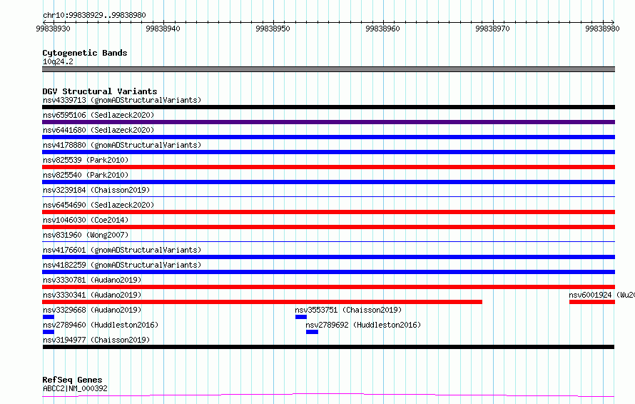This screenshot has height=404, width=635.
Task: Click the nsv831960 Wong2007 label
Action: (86, 235)
